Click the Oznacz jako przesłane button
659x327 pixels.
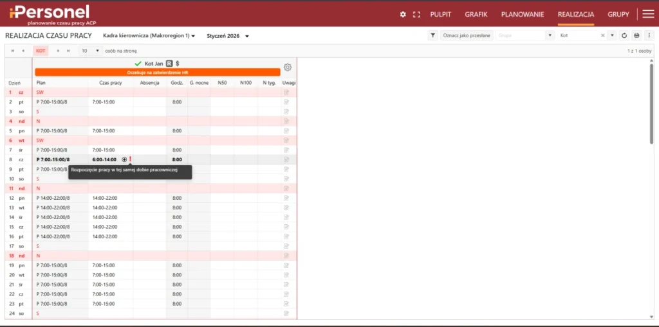pyautogui.click(x=467, y=35)
